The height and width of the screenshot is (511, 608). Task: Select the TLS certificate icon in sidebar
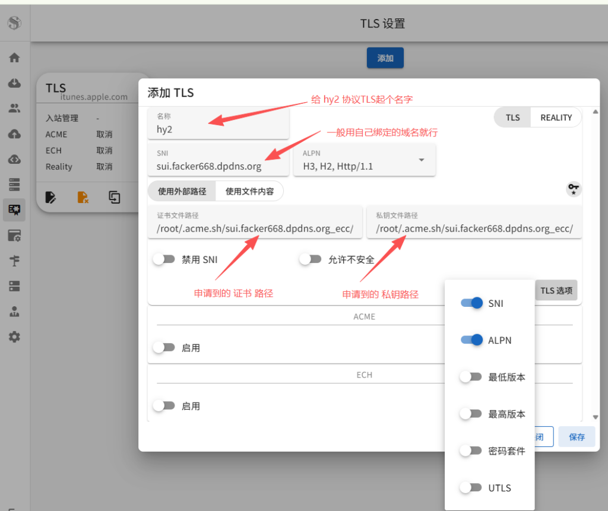14,210
